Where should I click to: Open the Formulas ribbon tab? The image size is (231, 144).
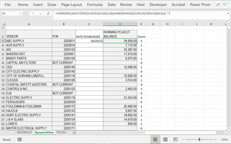95,5
